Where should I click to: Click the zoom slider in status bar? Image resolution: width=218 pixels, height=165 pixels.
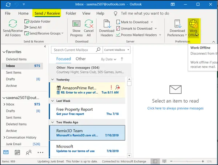[x=191, y=161]
